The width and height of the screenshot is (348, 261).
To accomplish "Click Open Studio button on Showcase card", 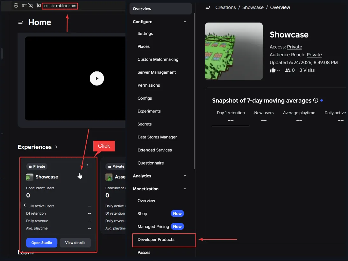I will tap(42, 243).
